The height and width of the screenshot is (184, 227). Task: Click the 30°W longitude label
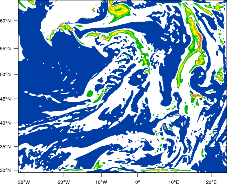point(24,182)
